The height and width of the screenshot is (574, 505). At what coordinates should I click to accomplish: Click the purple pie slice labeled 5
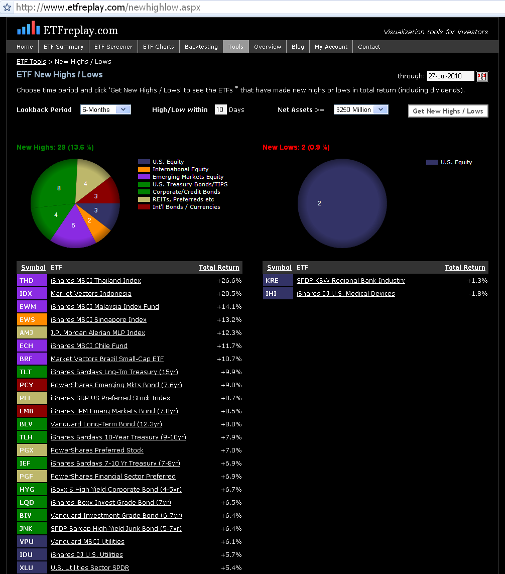point(73,227)
